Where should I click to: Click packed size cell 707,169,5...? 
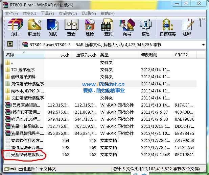86,126
